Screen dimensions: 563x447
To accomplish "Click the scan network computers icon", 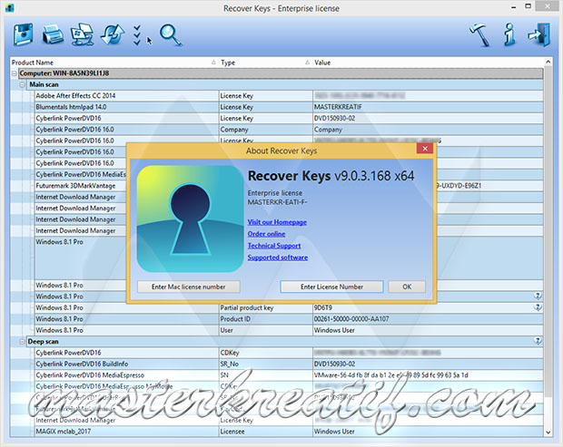I will click(83, 34).
